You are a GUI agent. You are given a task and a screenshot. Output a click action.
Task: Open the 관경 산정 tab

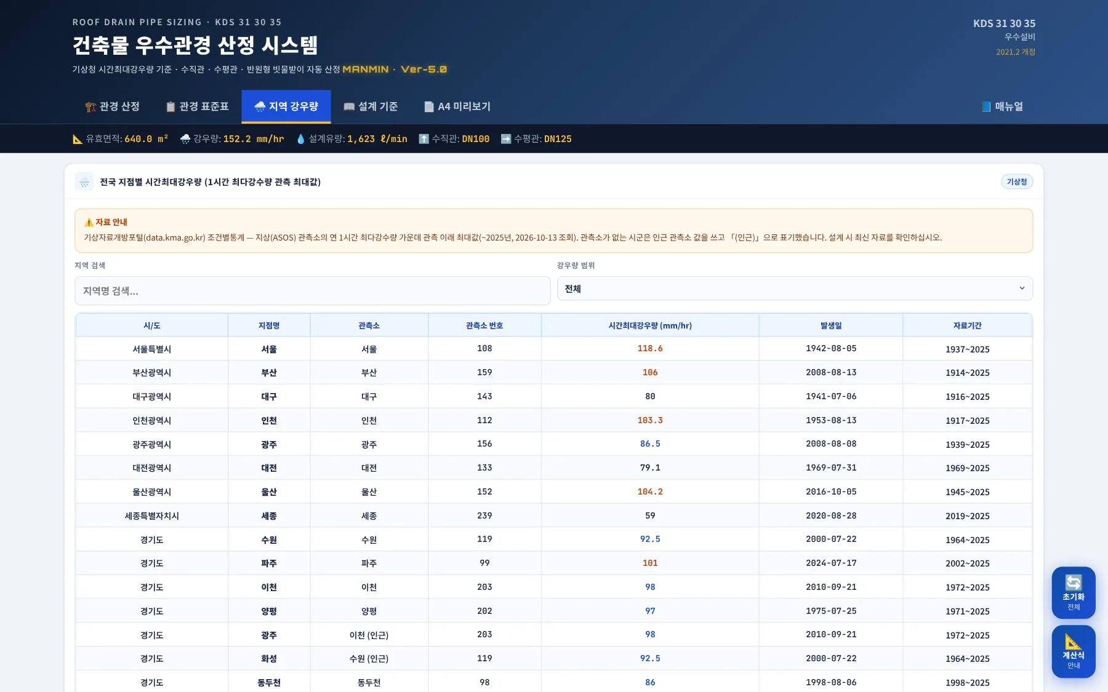(112, 106)
